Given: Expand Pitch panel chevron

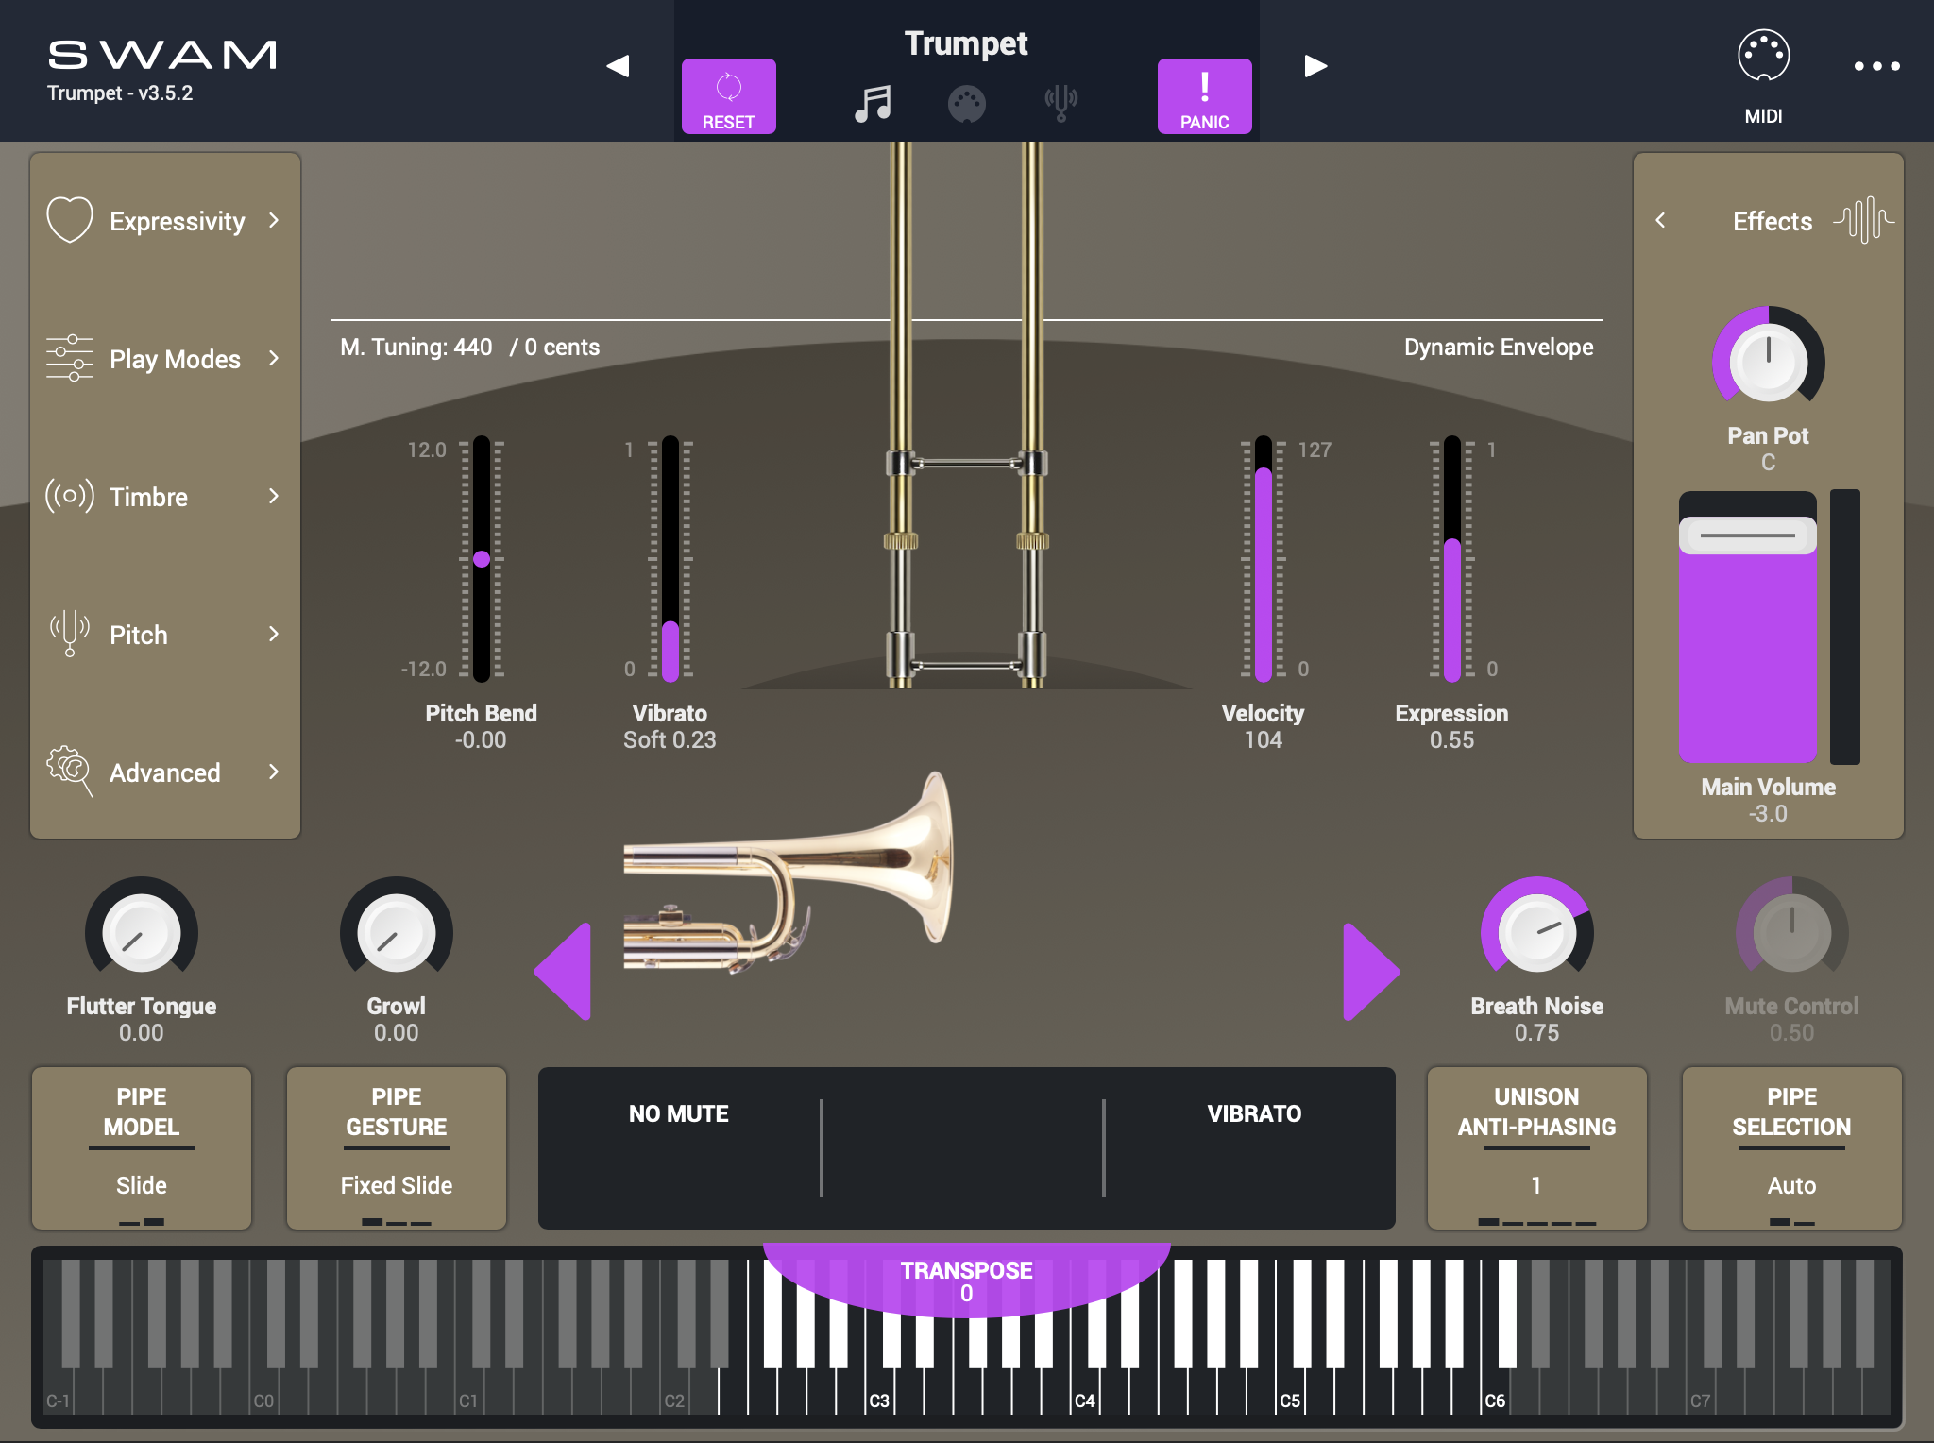Looking at the screenshot, I should 274,634.
